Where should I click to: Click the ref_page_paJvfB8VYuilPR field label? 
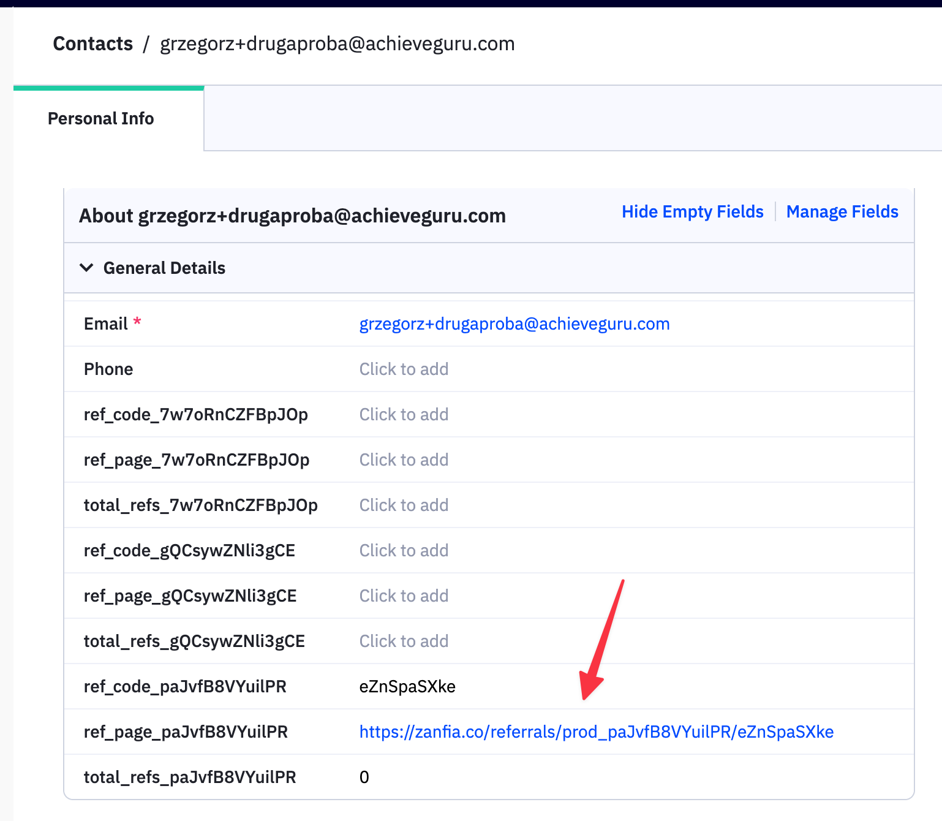pyautogui.click(x=186, y=732)
